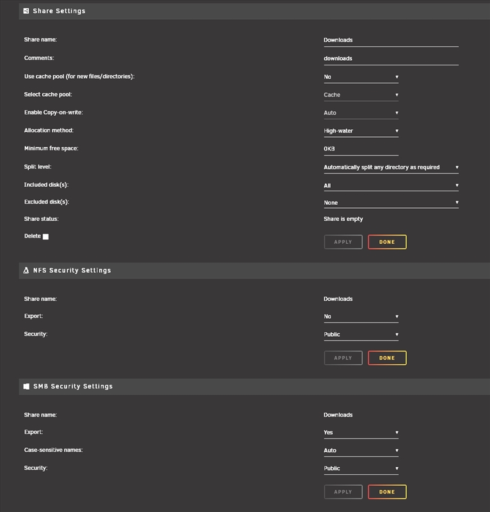Expand the Excluded disk(s) selector
The width and height of the screenshot is (490, 512).
point(391,202)
